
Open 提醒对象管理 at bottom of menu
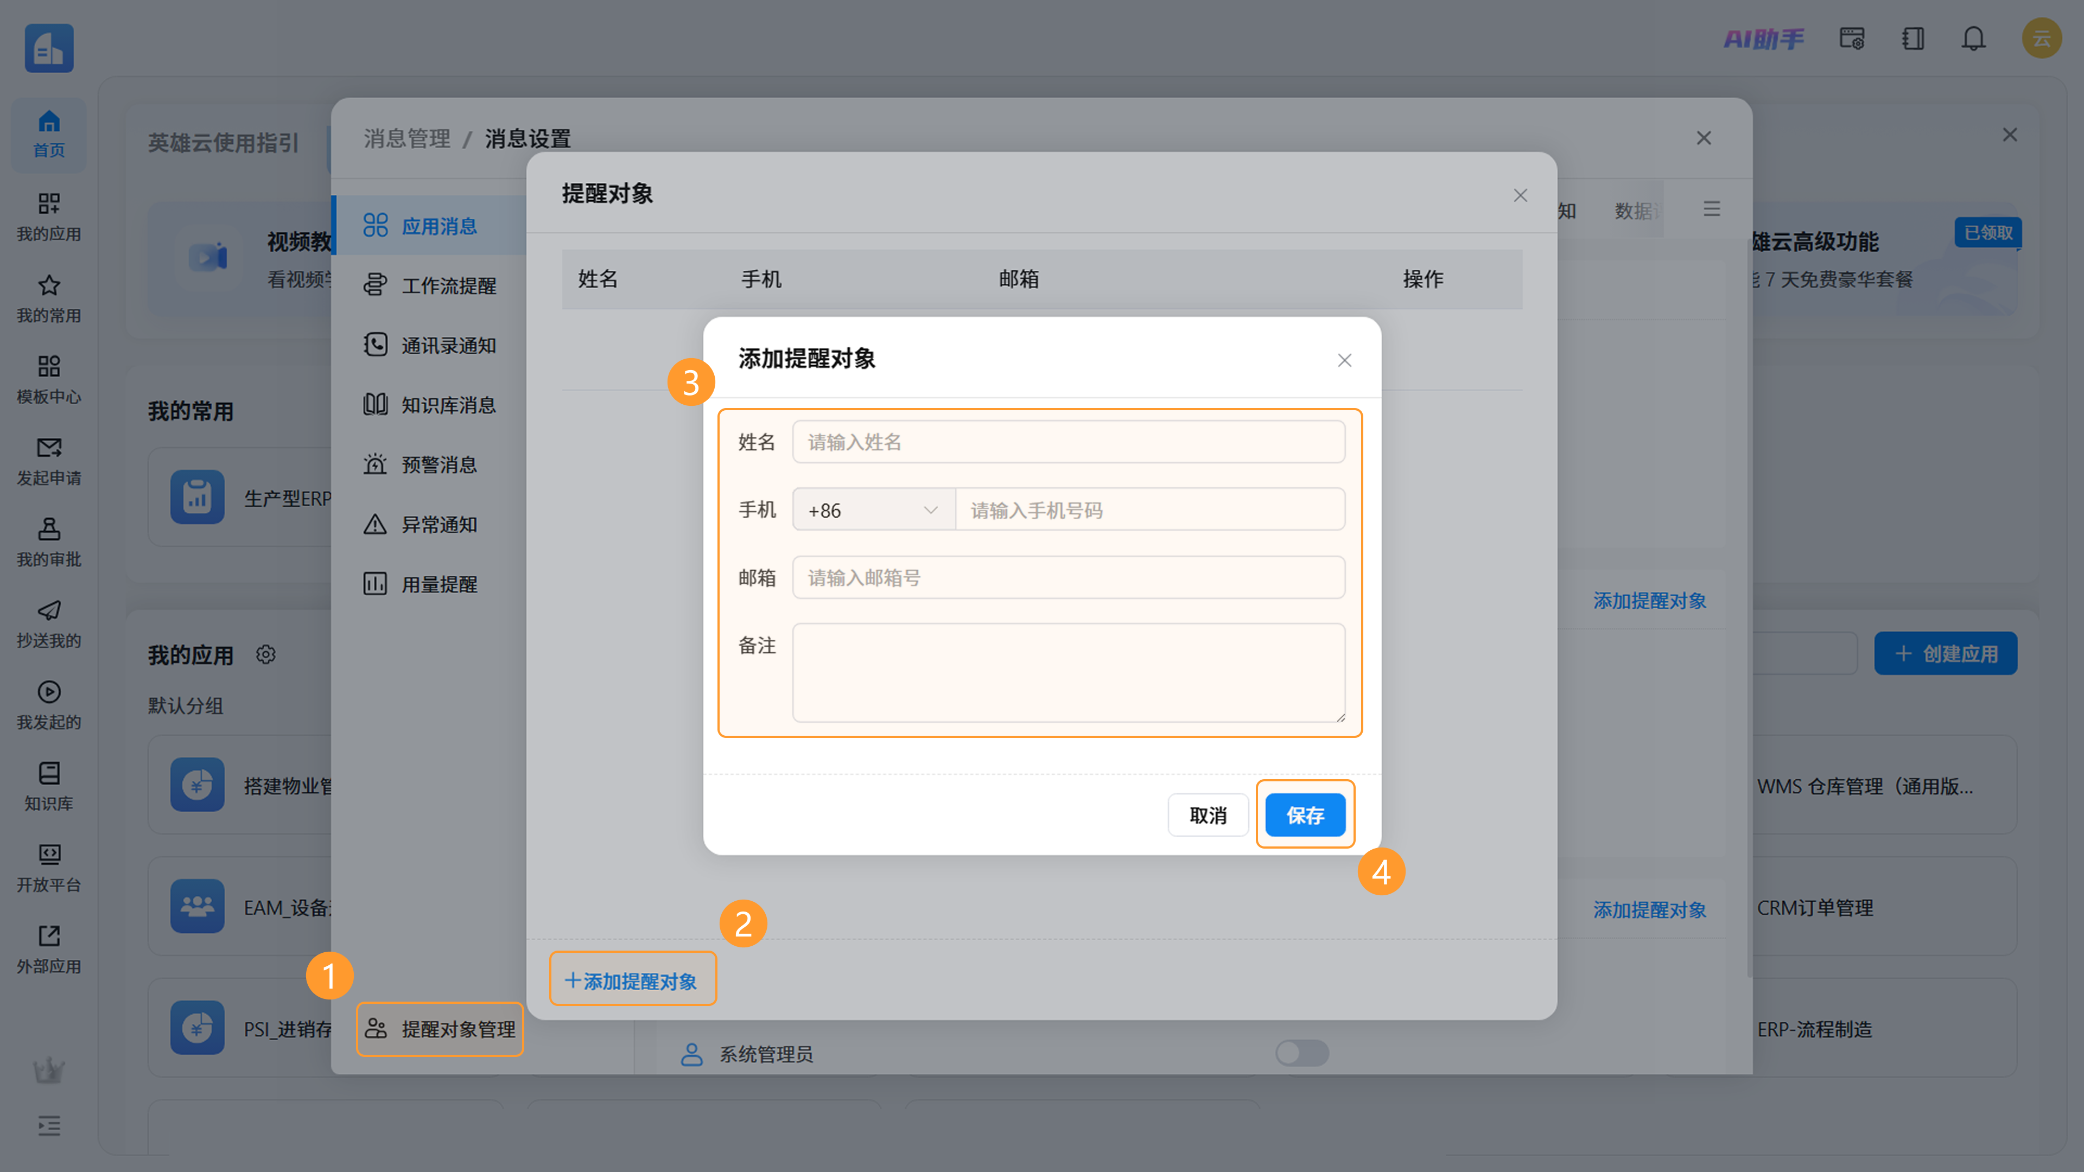pyautogui.click(x=440, y=1029)
